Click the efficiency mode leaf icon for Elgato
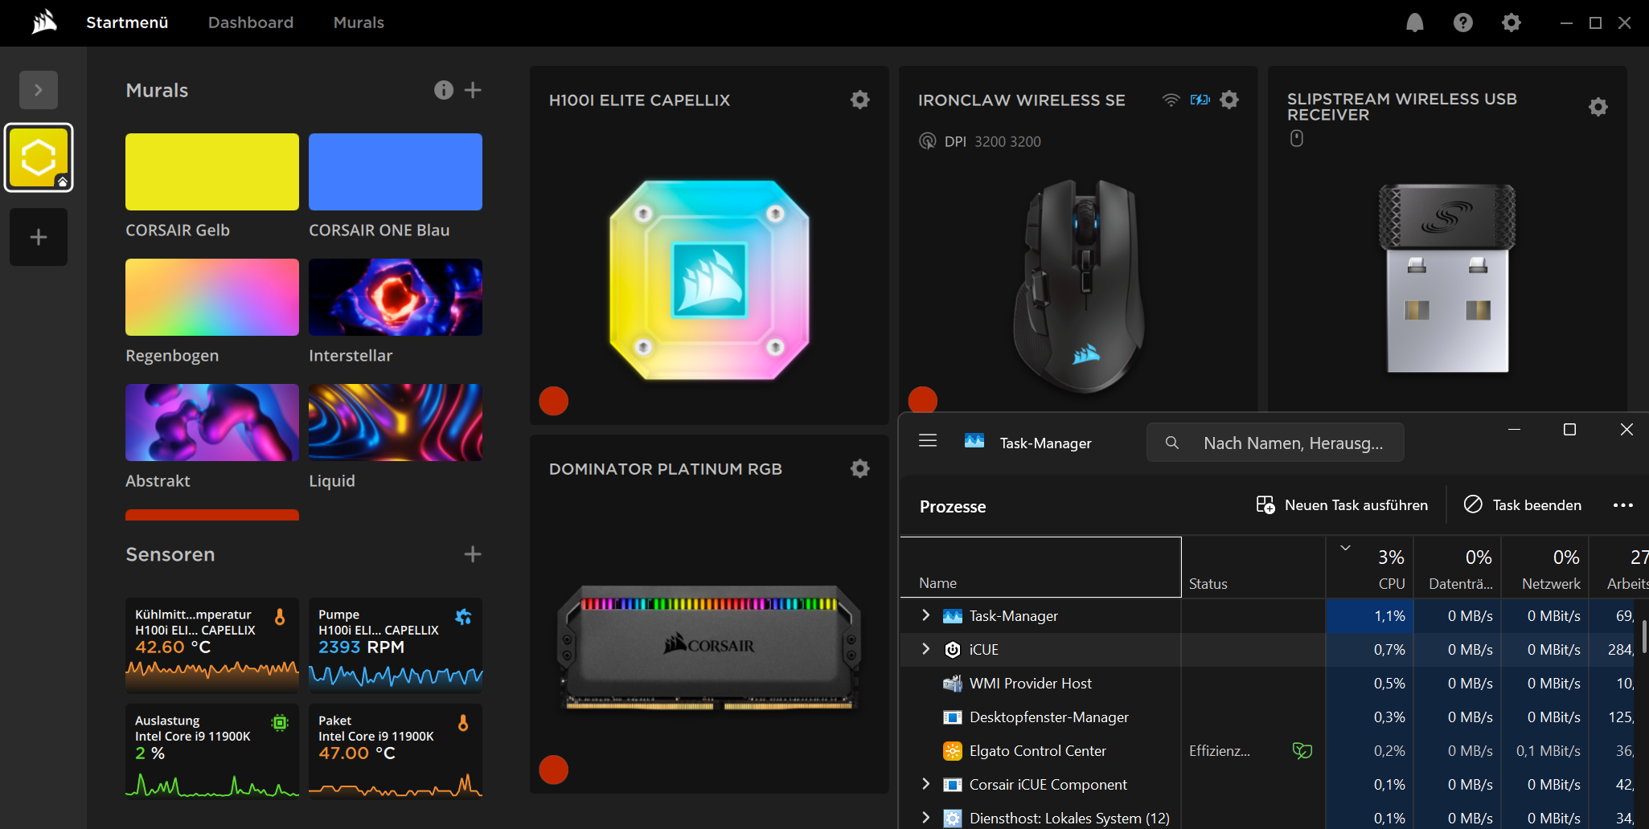Viewport: 1649px width, 829px height. [1302, 750]
